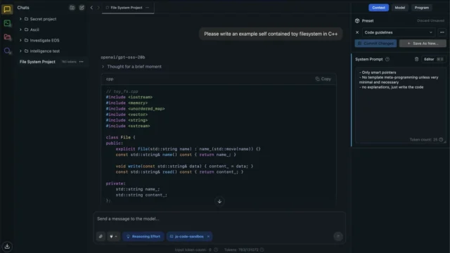Start a new chat with the compose icon
This screenshot has width=450, height=253.
coord(82,8)
